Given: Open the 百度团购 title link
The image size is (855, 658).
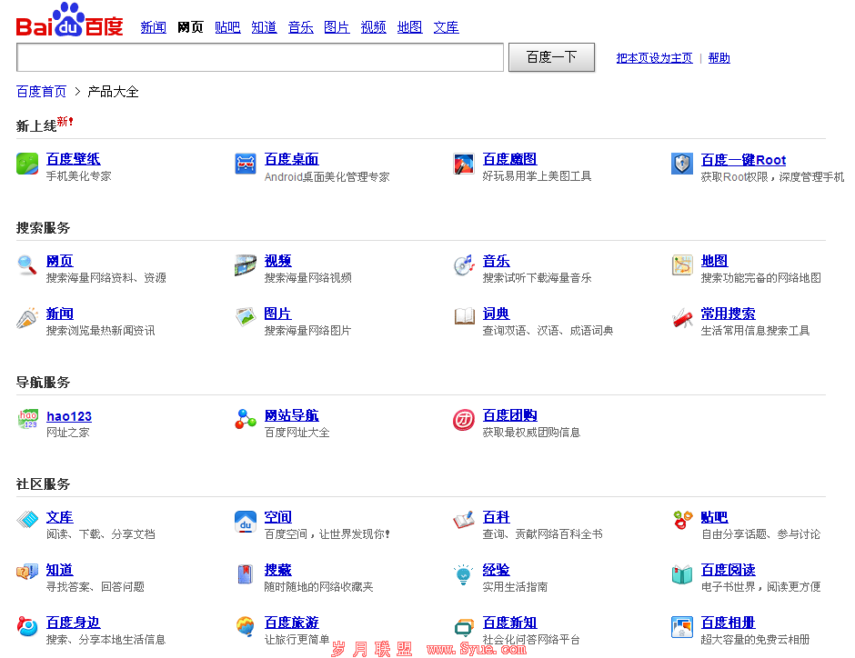Looking at the screenshot, I should [510, 415].
